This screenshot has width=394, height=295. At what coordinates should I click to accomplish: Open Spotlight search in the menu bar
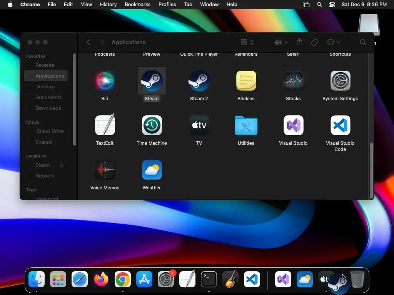click(x=319, y=5)
